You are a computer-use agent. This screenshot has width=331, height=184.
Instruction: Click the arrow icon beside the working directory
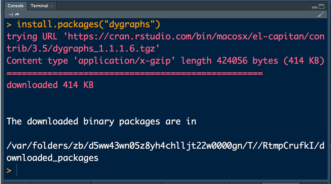tap(17, 14)
